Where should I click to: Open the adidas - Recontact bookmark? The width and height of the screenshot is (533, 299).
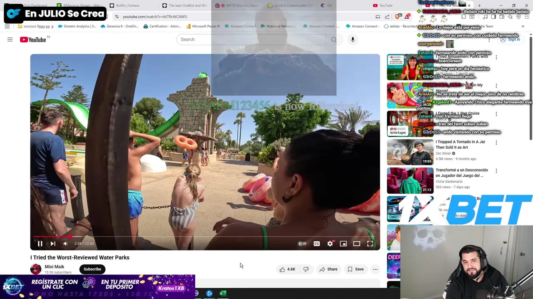click(401, 26)
